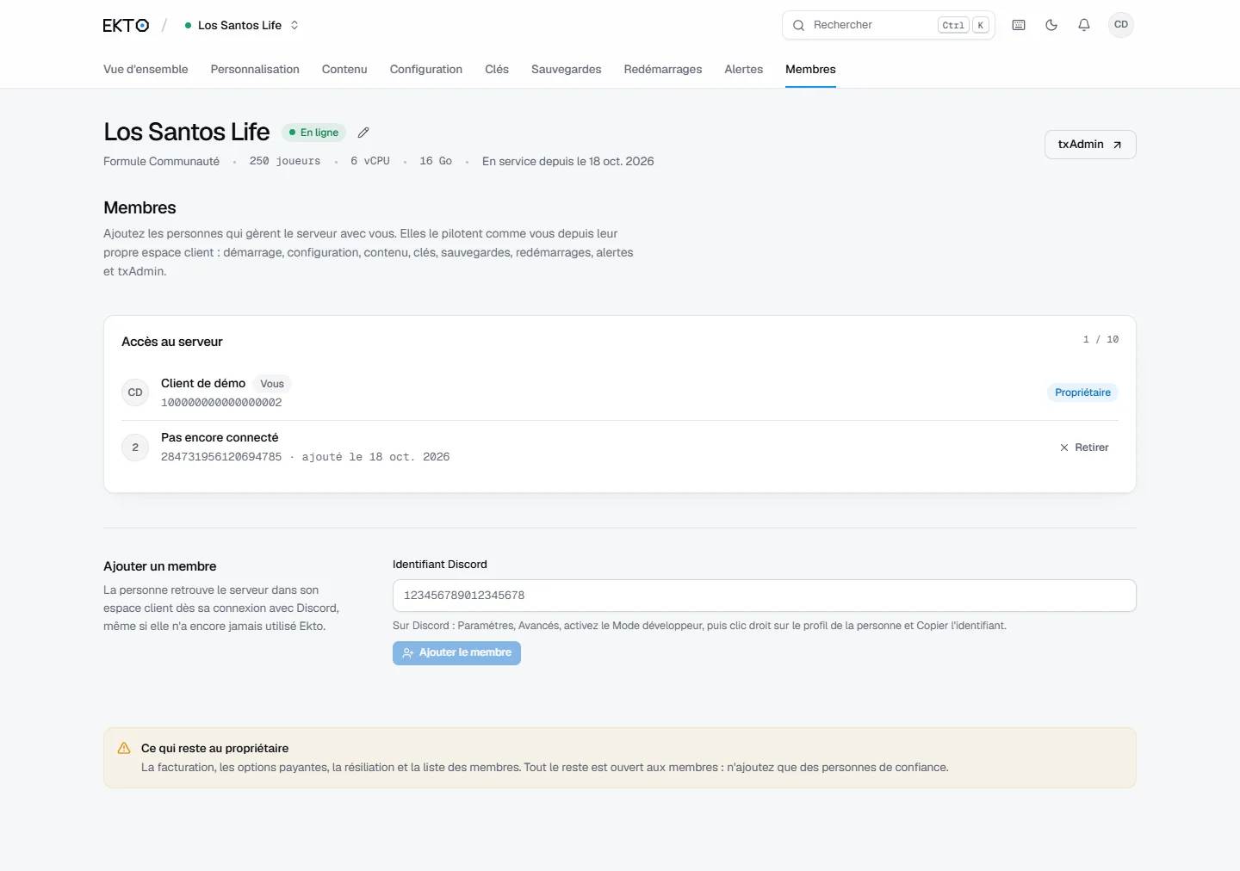Go to Vue d'ensemble tab

click(146, 70)
